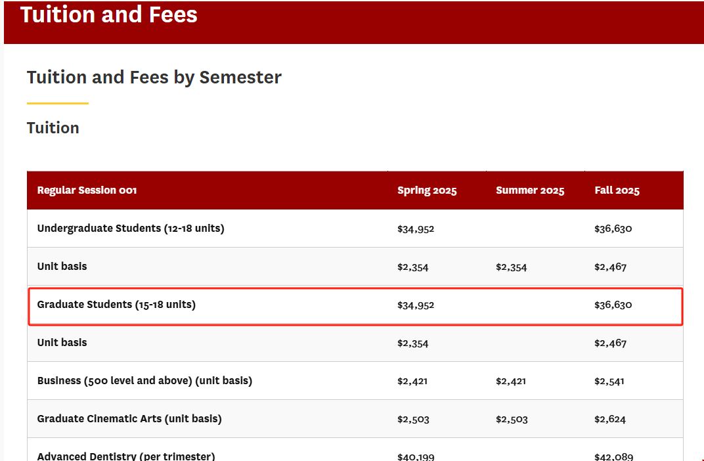
Task: Click Graduate Students' Fall 2025 tuition amount
Action: (613, 305)
